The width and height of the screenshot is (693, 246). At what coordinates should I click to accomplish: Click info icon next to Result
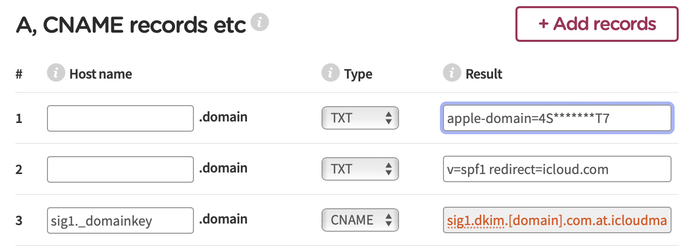coord(452,73)
